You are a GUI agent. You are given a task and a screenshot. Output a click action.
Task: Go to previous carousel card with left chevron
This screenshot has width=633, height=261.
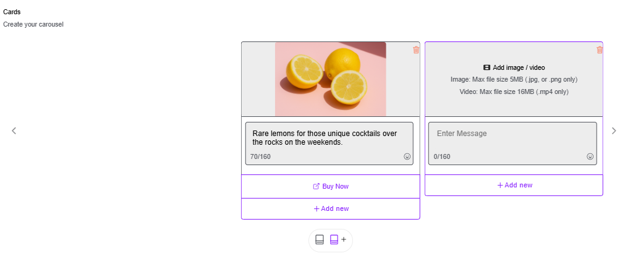coord(14,130)
